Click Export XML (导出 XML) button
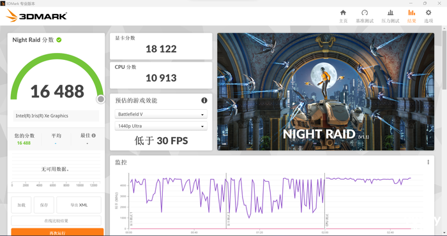Viewport: 447px width, 236px height. (79, 205)
